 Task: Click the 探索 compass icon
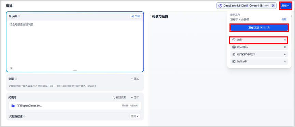[x=234, y=54]
